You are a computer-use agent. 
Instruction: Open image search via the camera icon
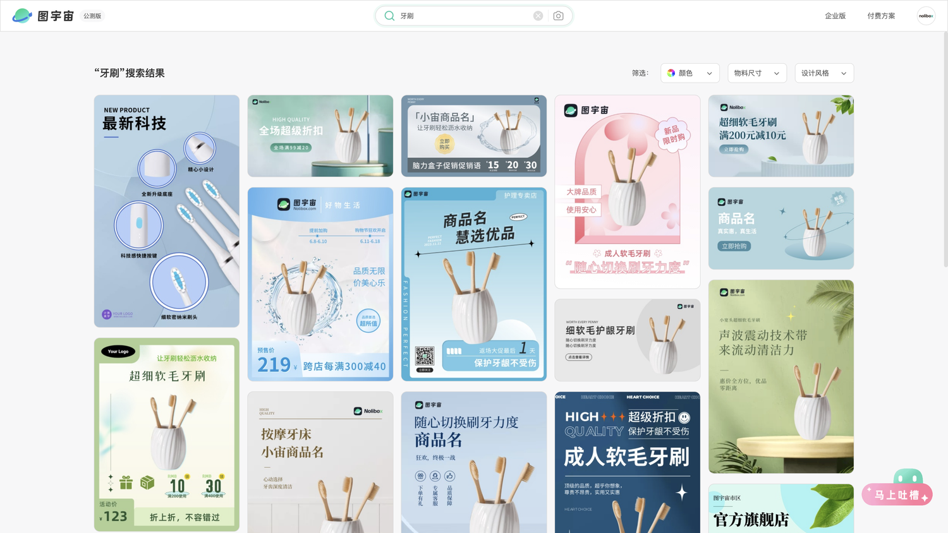(x=558, y=16)
